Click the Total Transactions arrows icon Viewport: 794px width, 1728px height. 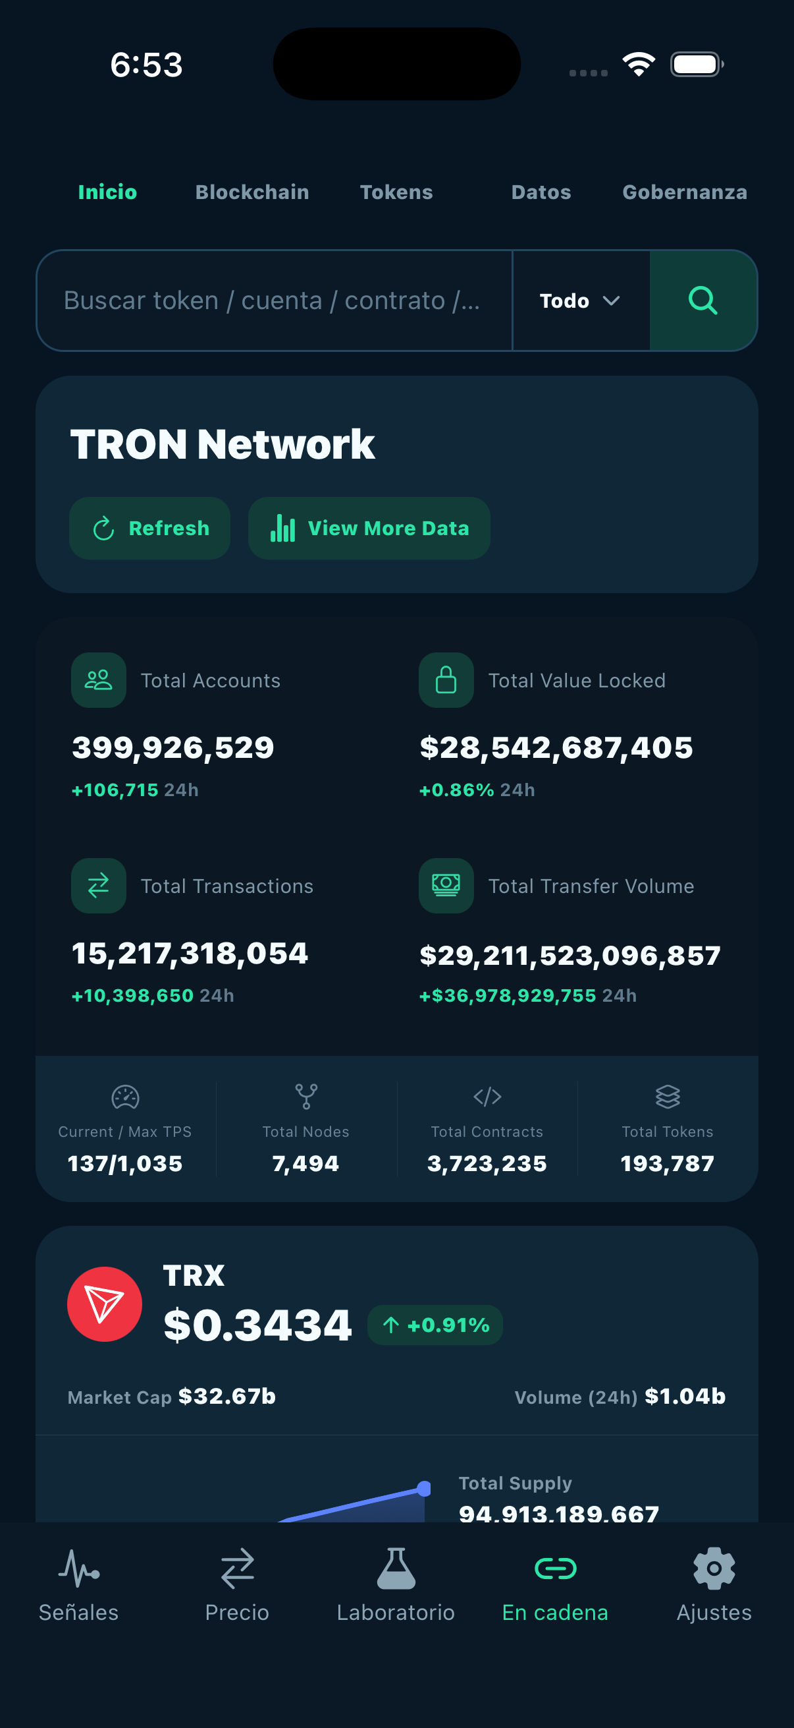tap(99, 886)
